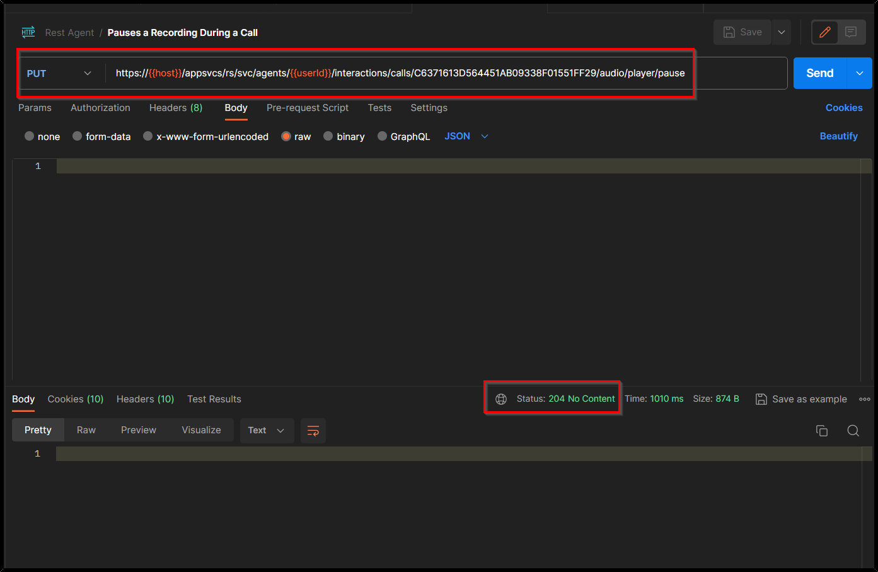Select the none body type
Screen dimensions: 878x572
coord(42,136)
